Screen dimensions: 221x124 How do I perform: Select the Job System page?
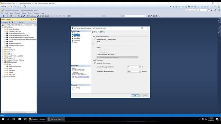[x=77, y=39]
